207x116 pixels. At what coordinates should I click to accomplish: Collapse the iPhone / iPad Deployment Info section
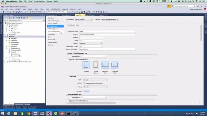click(67, 53)
